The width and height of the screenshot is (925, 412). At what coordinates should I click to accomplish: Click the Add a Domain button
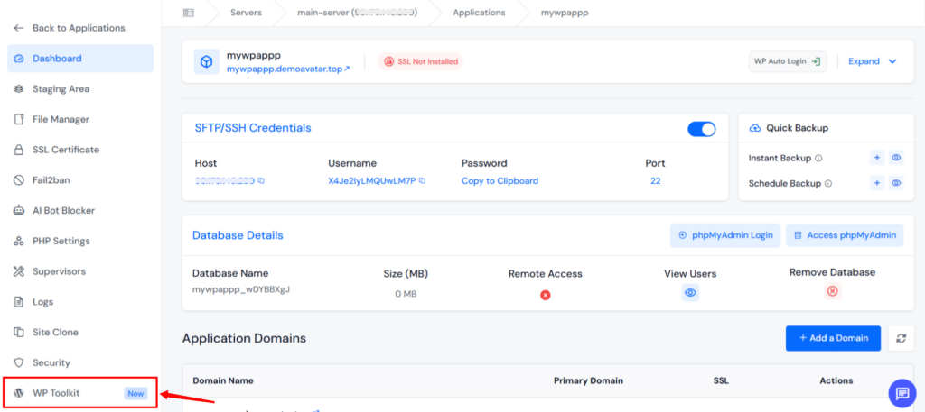click(833, 338)
